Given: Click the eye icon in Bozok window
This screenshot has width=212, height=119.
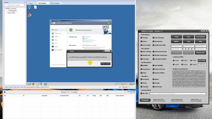Looking at the screenshot, I should [x=4, y=92].
